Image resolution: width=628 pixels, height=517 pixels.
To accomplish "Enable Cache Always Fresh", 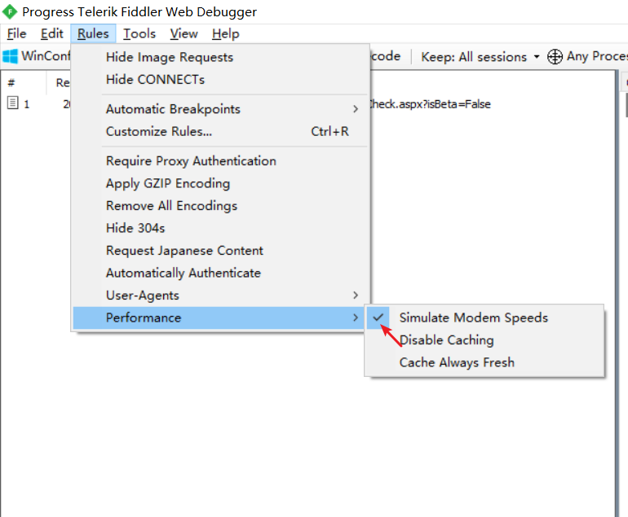I will point(484,362).
